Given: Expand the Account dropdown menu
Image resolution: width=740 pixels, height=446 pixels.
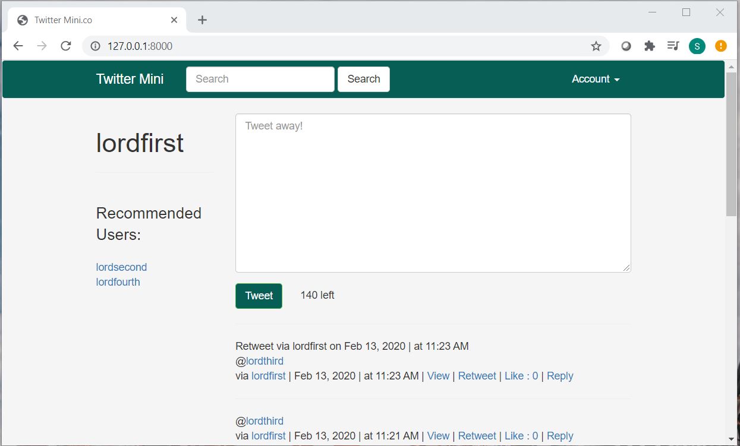Looking at the screenshot, I should click(596, 79).
